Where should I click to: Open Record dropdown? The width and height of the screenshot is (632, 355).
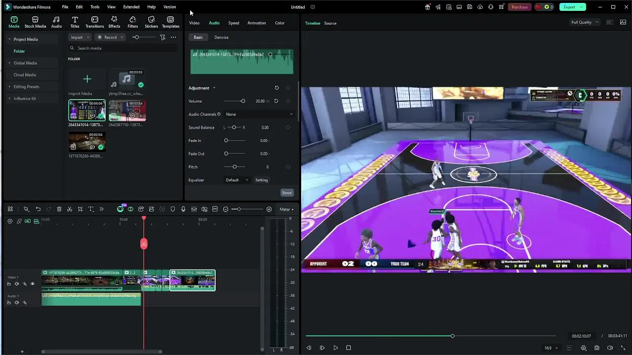[110, 37]
